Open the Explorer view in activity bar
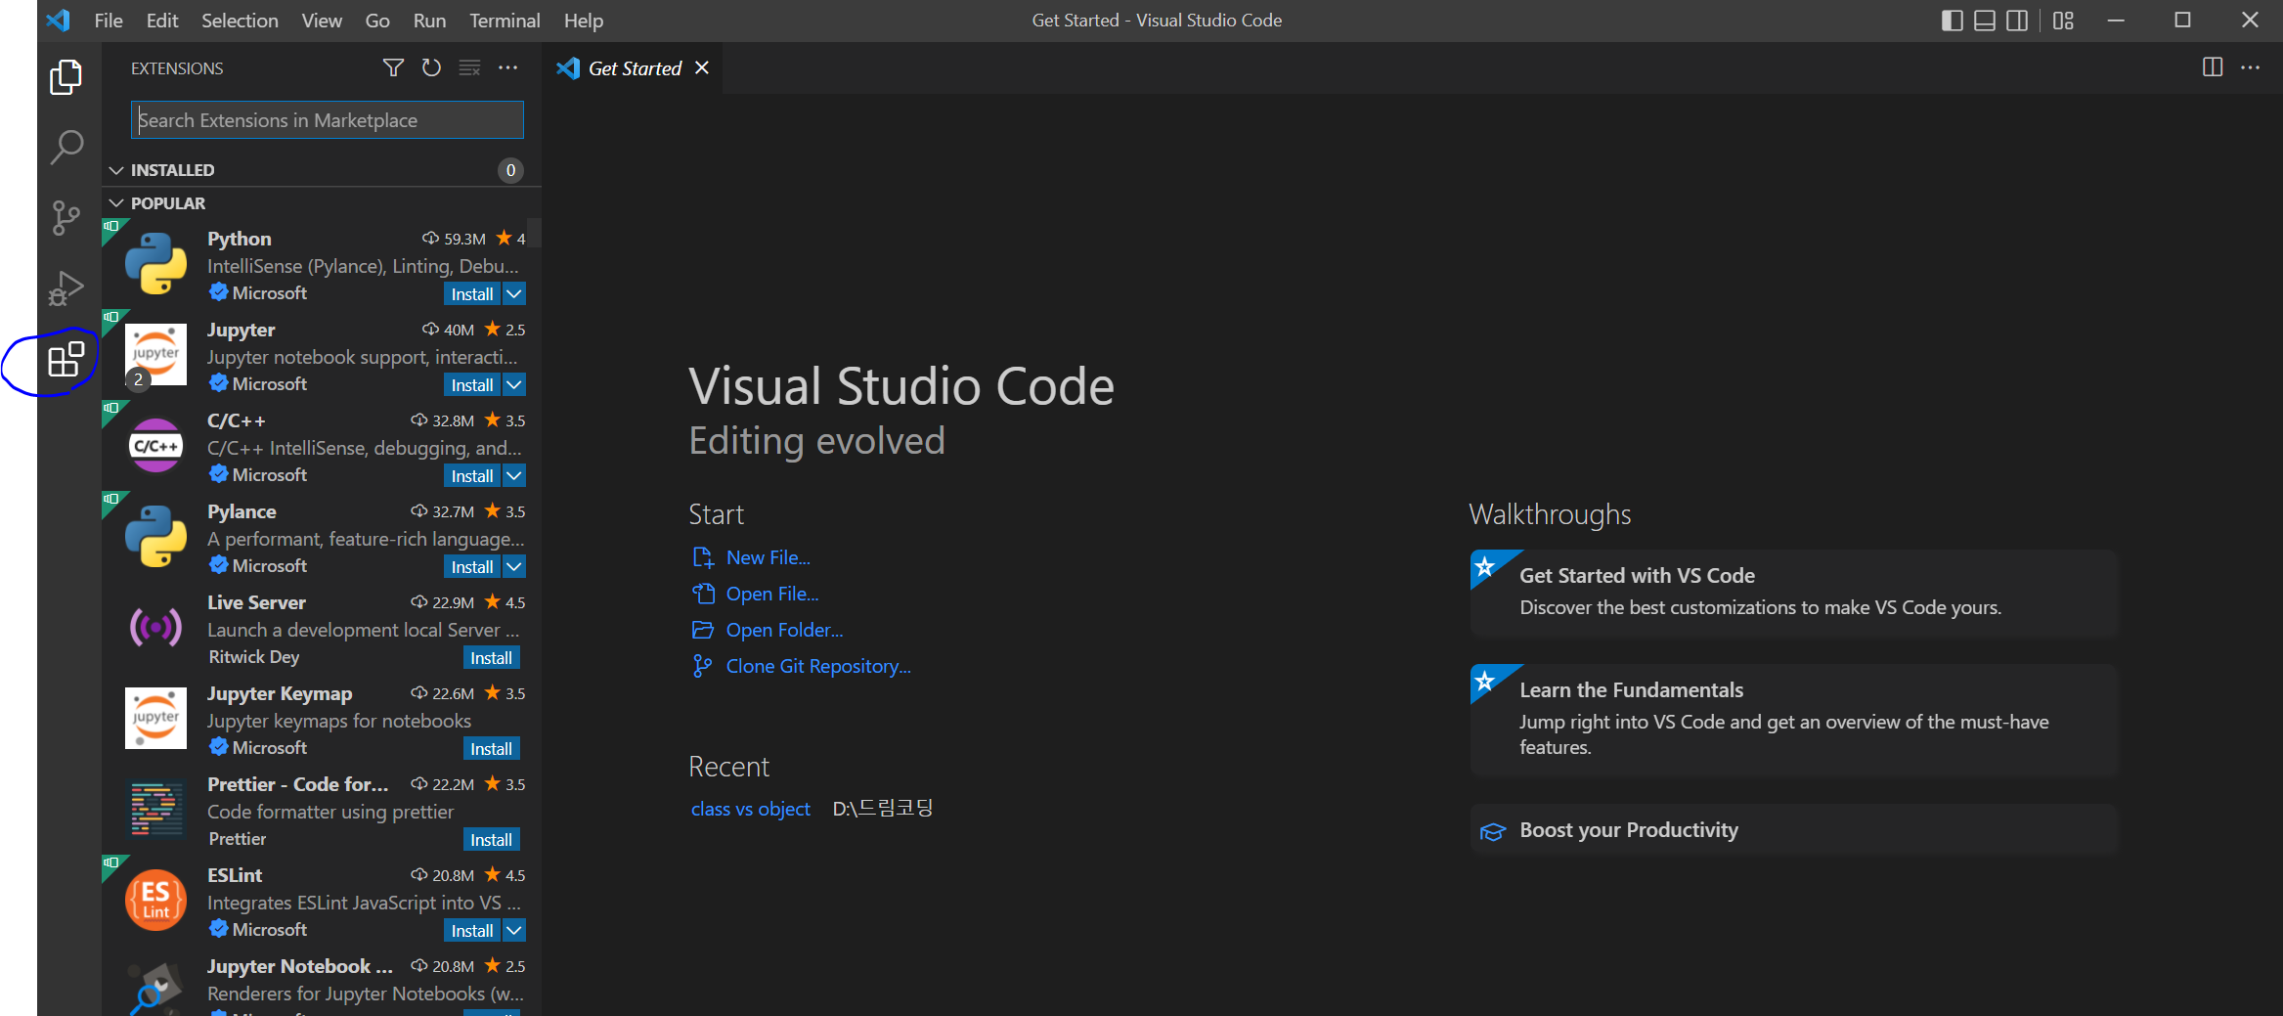This screenshot has width=2283, height=1016. click(66, 77)
